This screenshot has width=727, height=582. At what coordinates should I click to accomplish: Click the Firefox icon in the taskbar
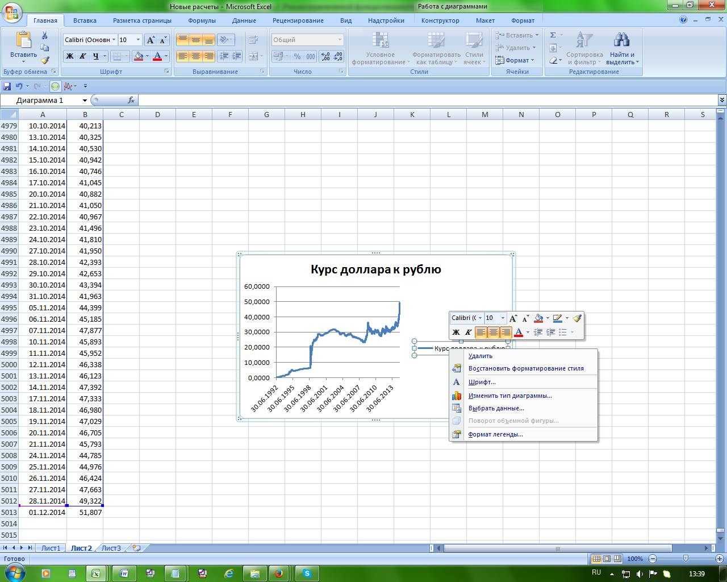tap(278, 573)
